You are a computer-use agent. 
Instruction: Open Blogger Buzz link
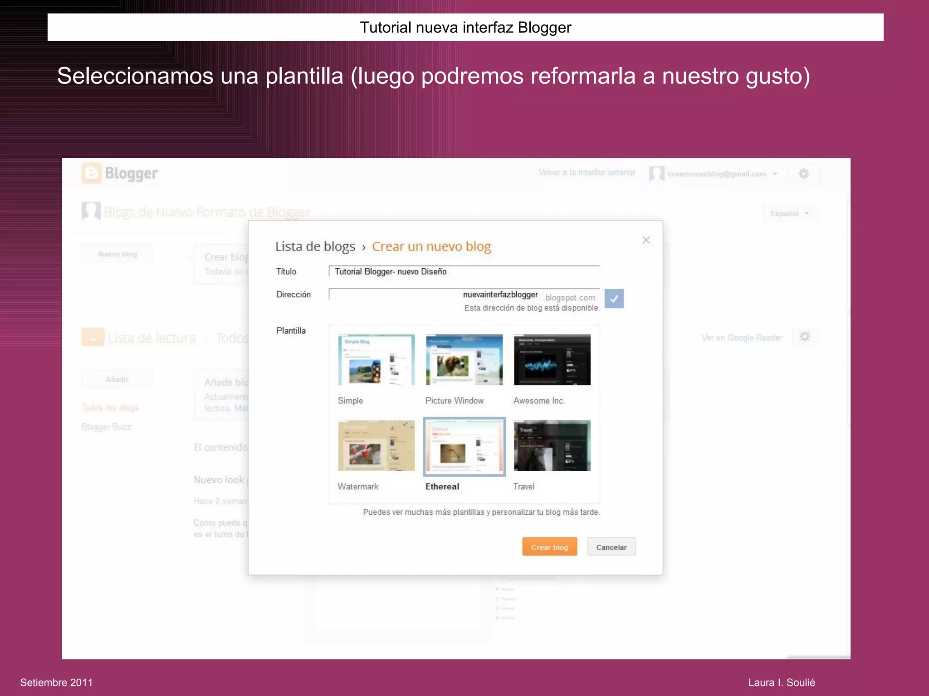106,426
